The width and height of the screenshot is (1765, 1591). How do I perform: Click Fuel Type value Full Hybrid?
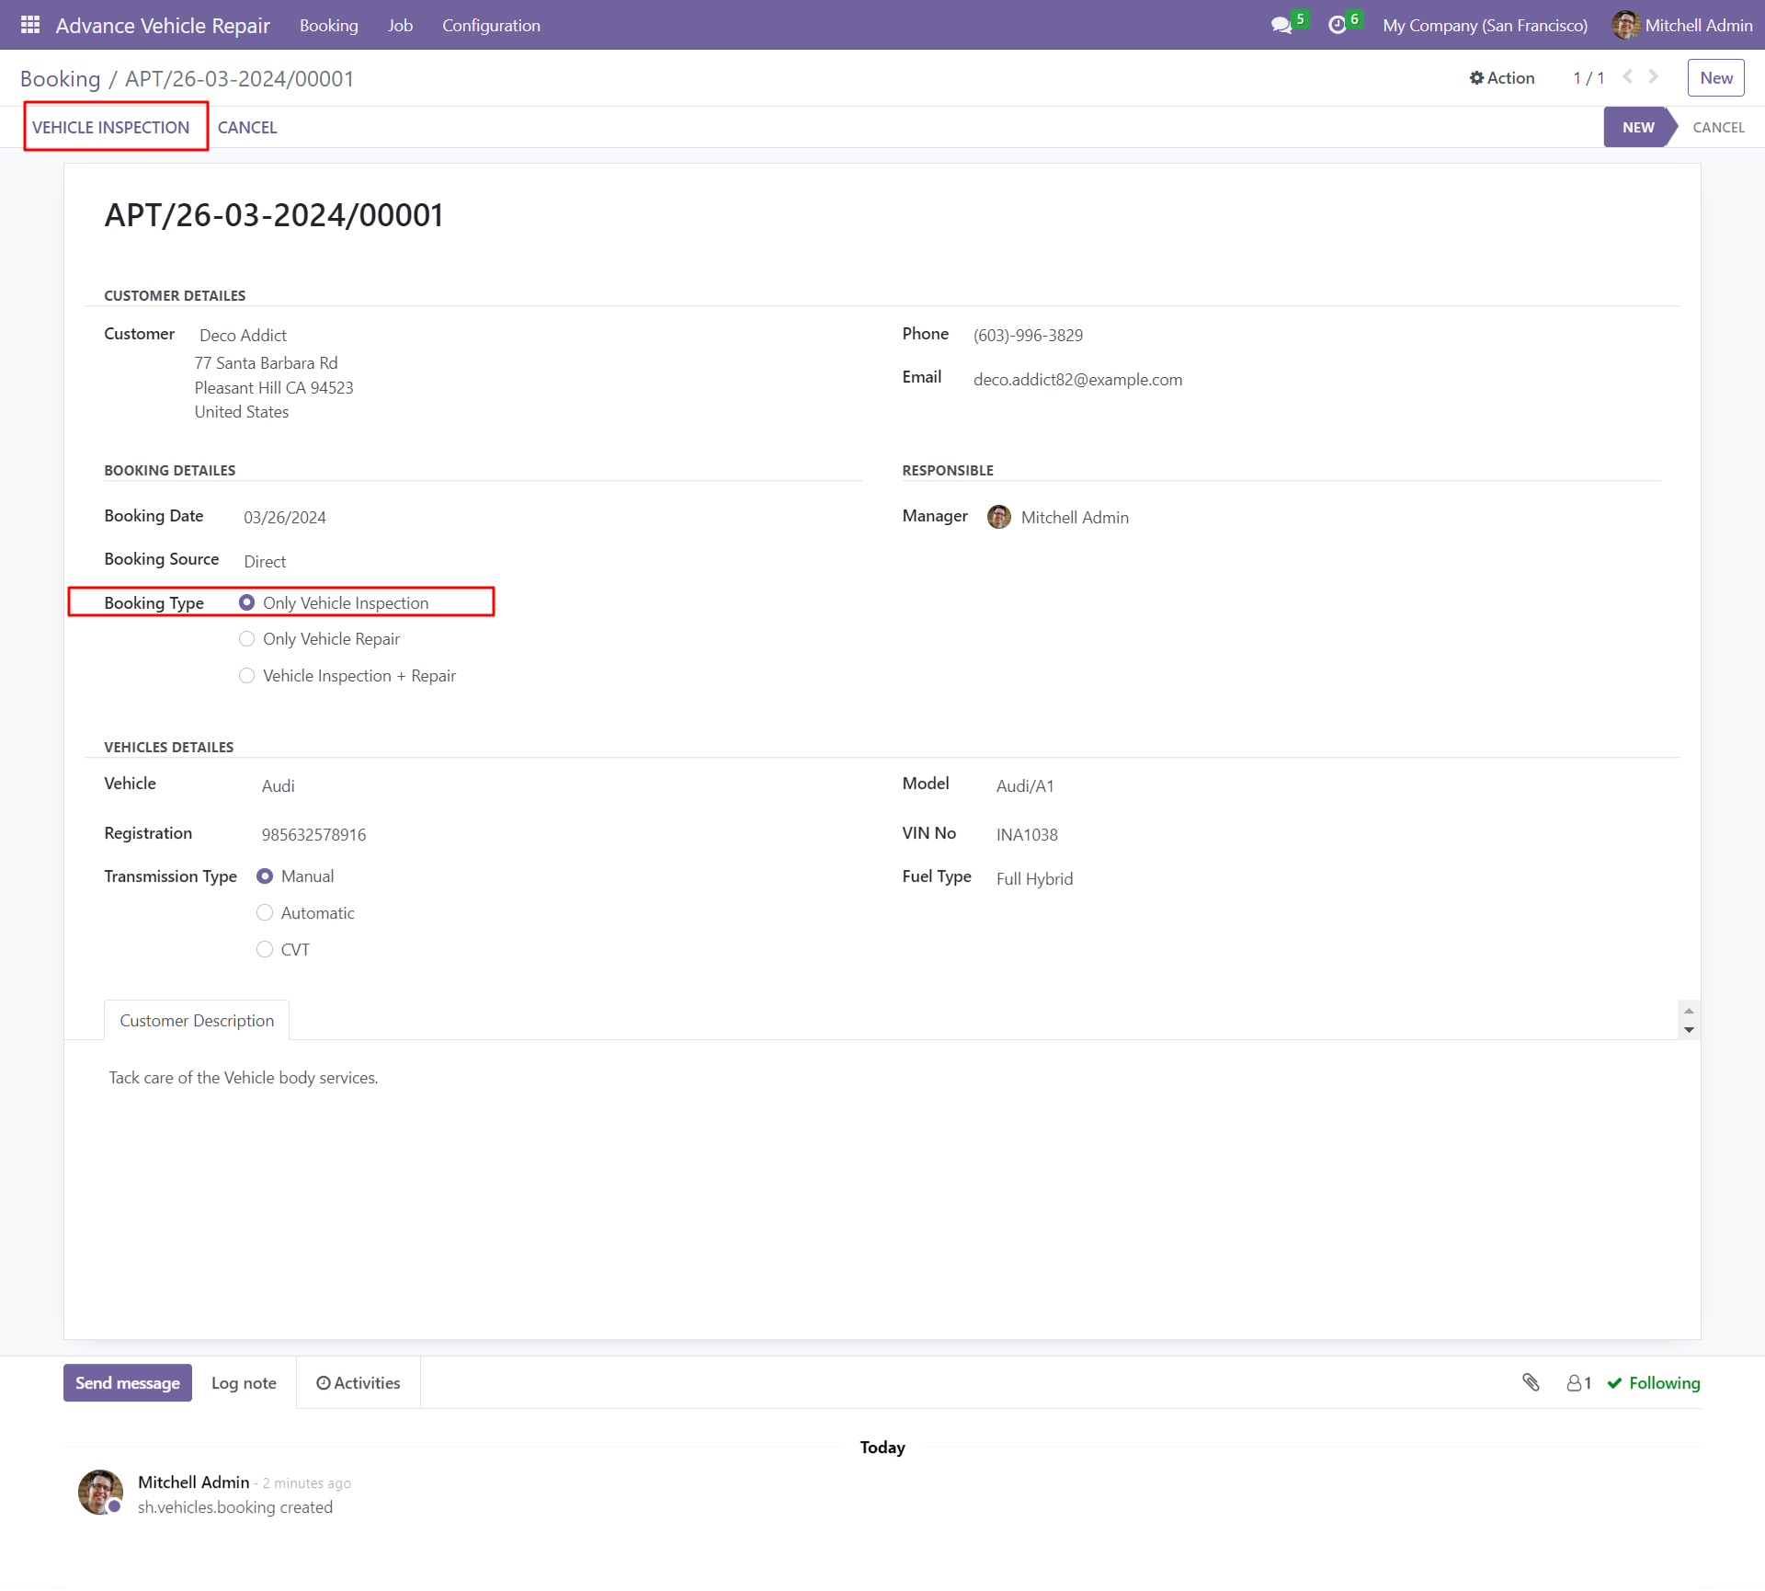pyautogui.click(x=1034, y=878)
